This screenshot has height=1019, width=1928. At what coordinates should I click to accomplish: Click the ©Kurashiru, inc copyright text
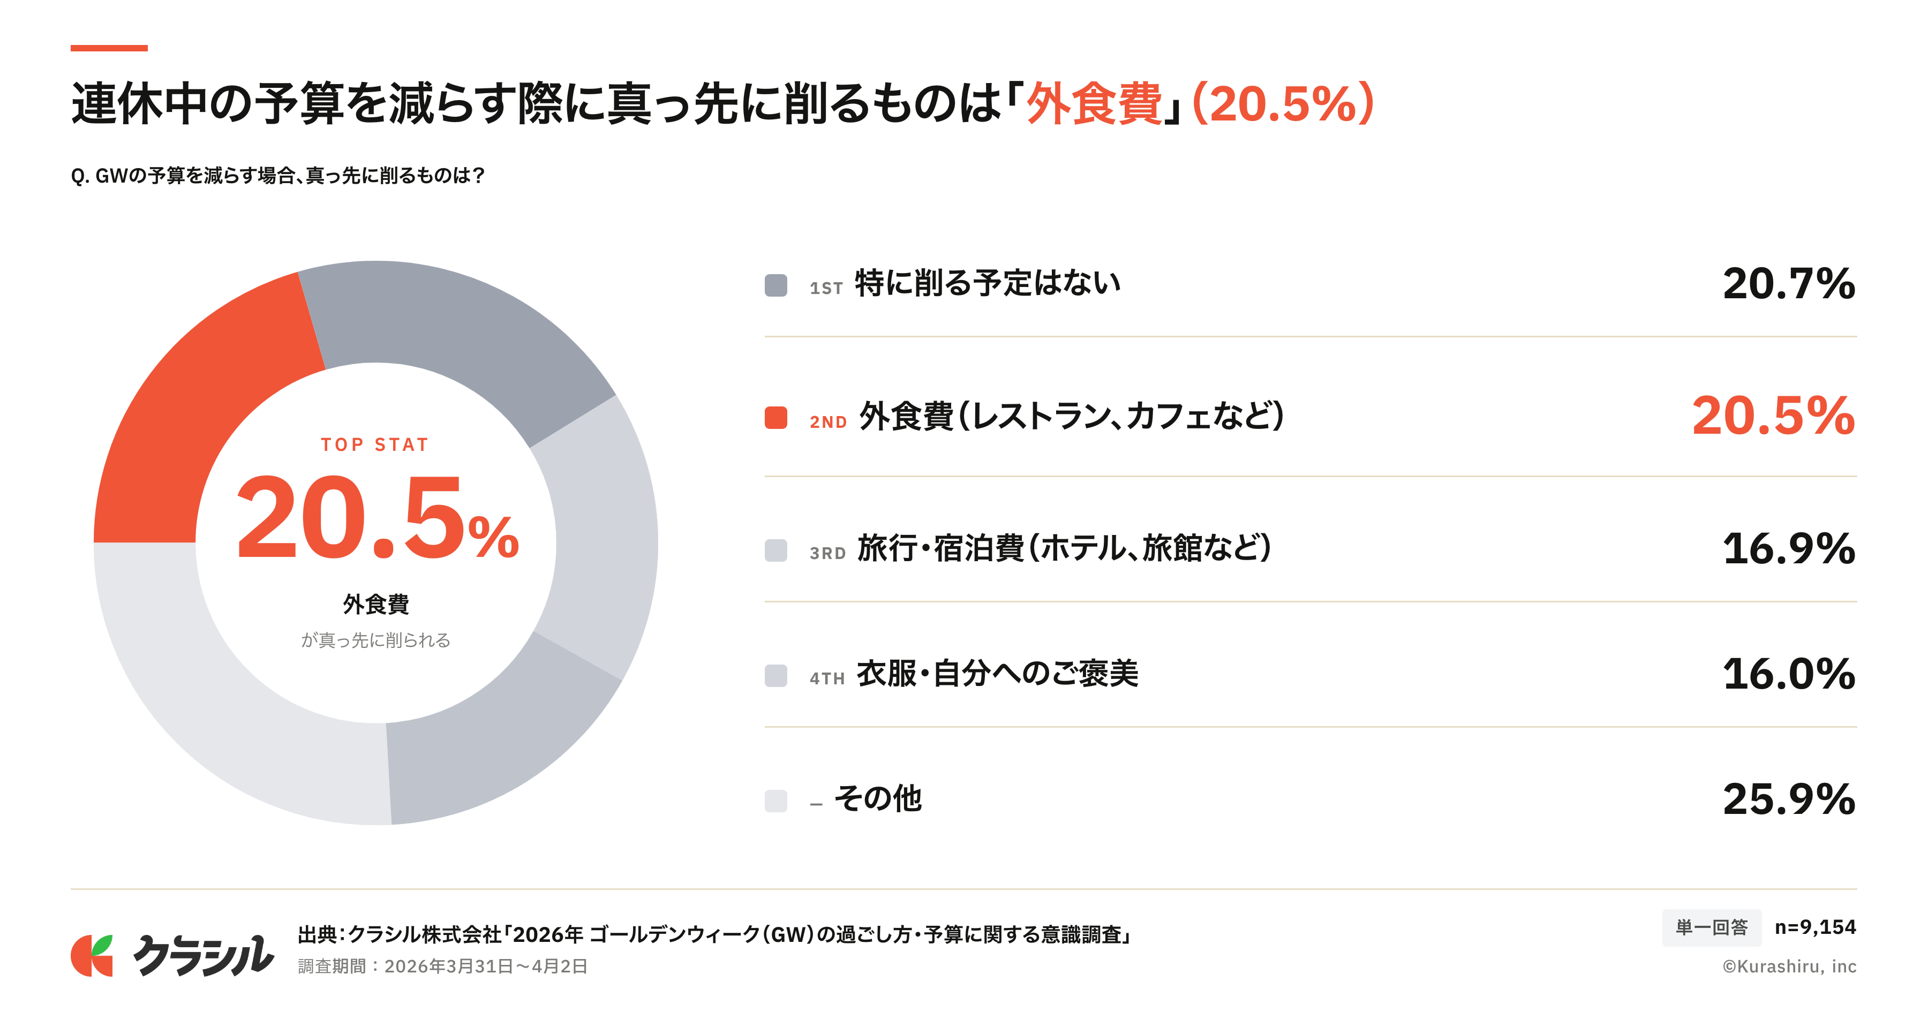coord(1789,967)
